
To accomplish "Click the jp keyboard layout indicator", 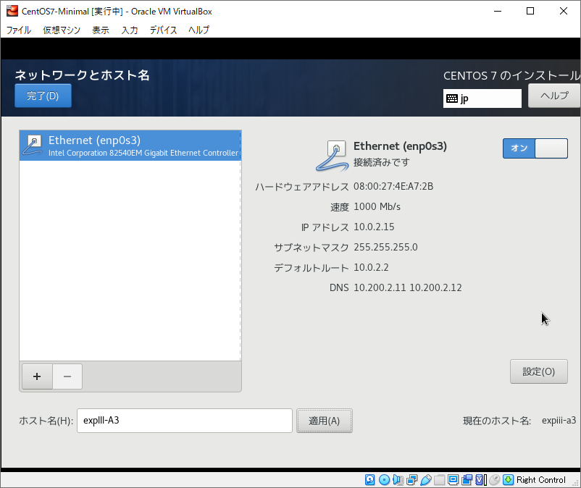I will click(x=482, y=98).
